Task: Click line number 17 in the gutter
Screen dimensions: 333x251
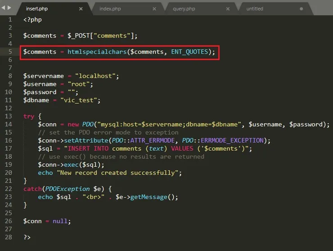Action: tap(8, 148)
